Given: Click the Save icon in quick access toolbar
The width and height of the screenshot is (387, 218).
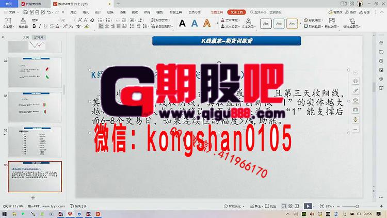Looking at the screenshot, I should click(25, 12).
